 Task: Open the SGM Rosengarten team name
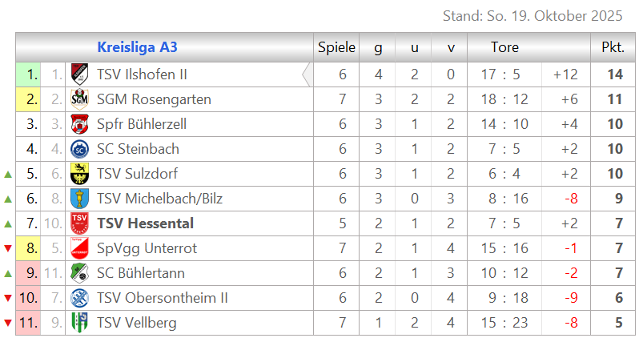point(154,99)
